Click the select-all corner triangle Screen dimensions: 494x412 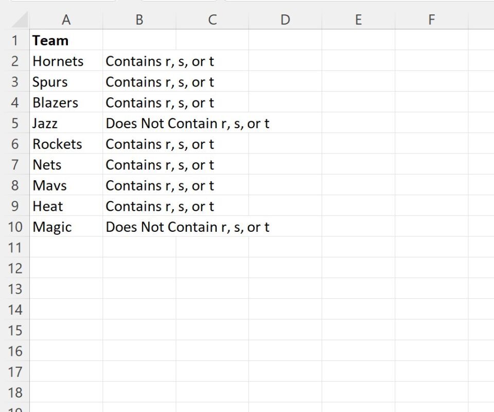click(20, 20)
